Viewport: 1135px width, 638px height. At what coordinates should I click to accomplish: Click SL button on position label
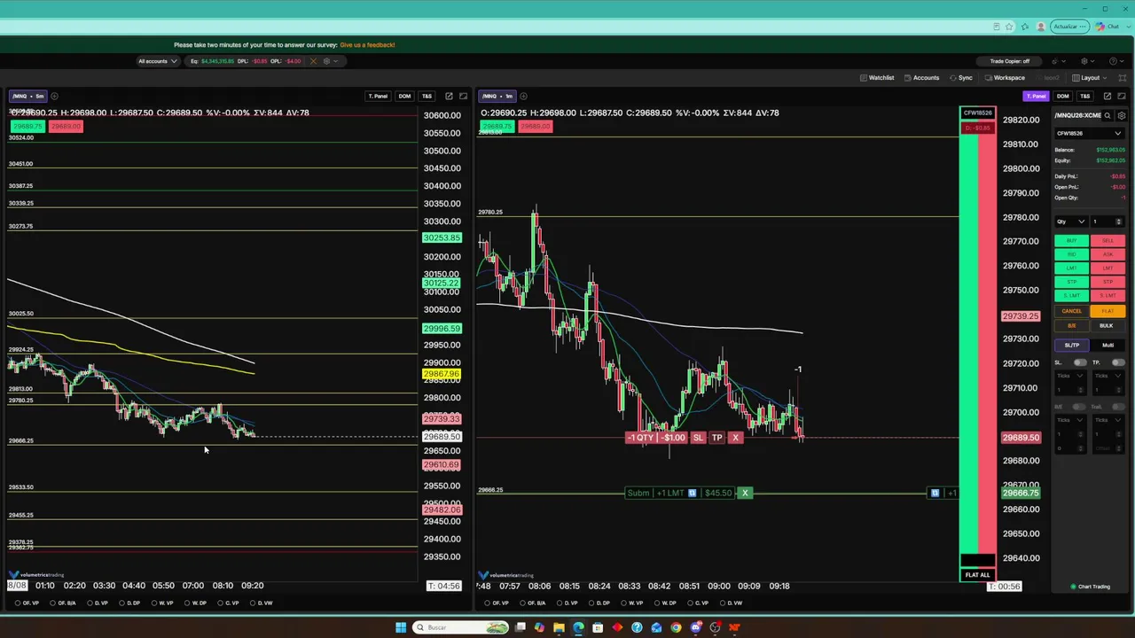coord(698,438)
